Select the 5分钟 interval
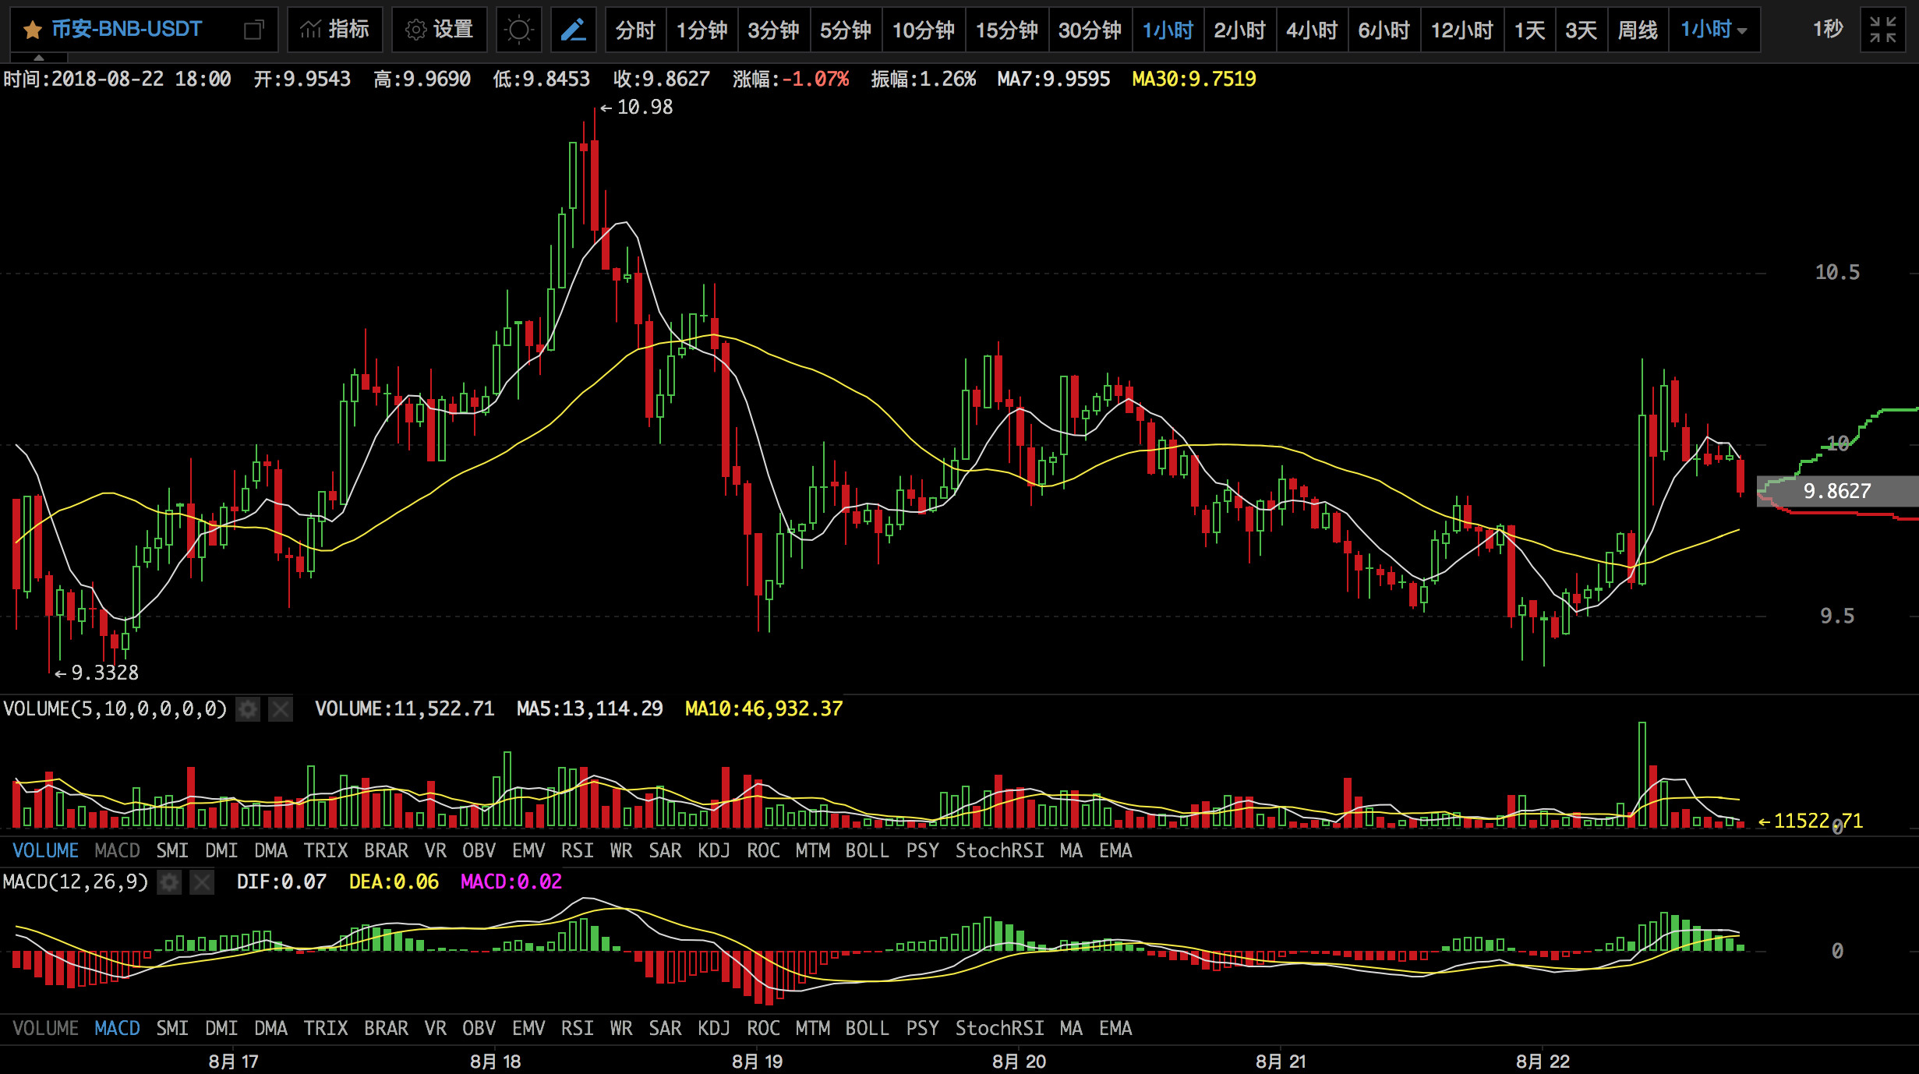 click(x=846, y=30)
